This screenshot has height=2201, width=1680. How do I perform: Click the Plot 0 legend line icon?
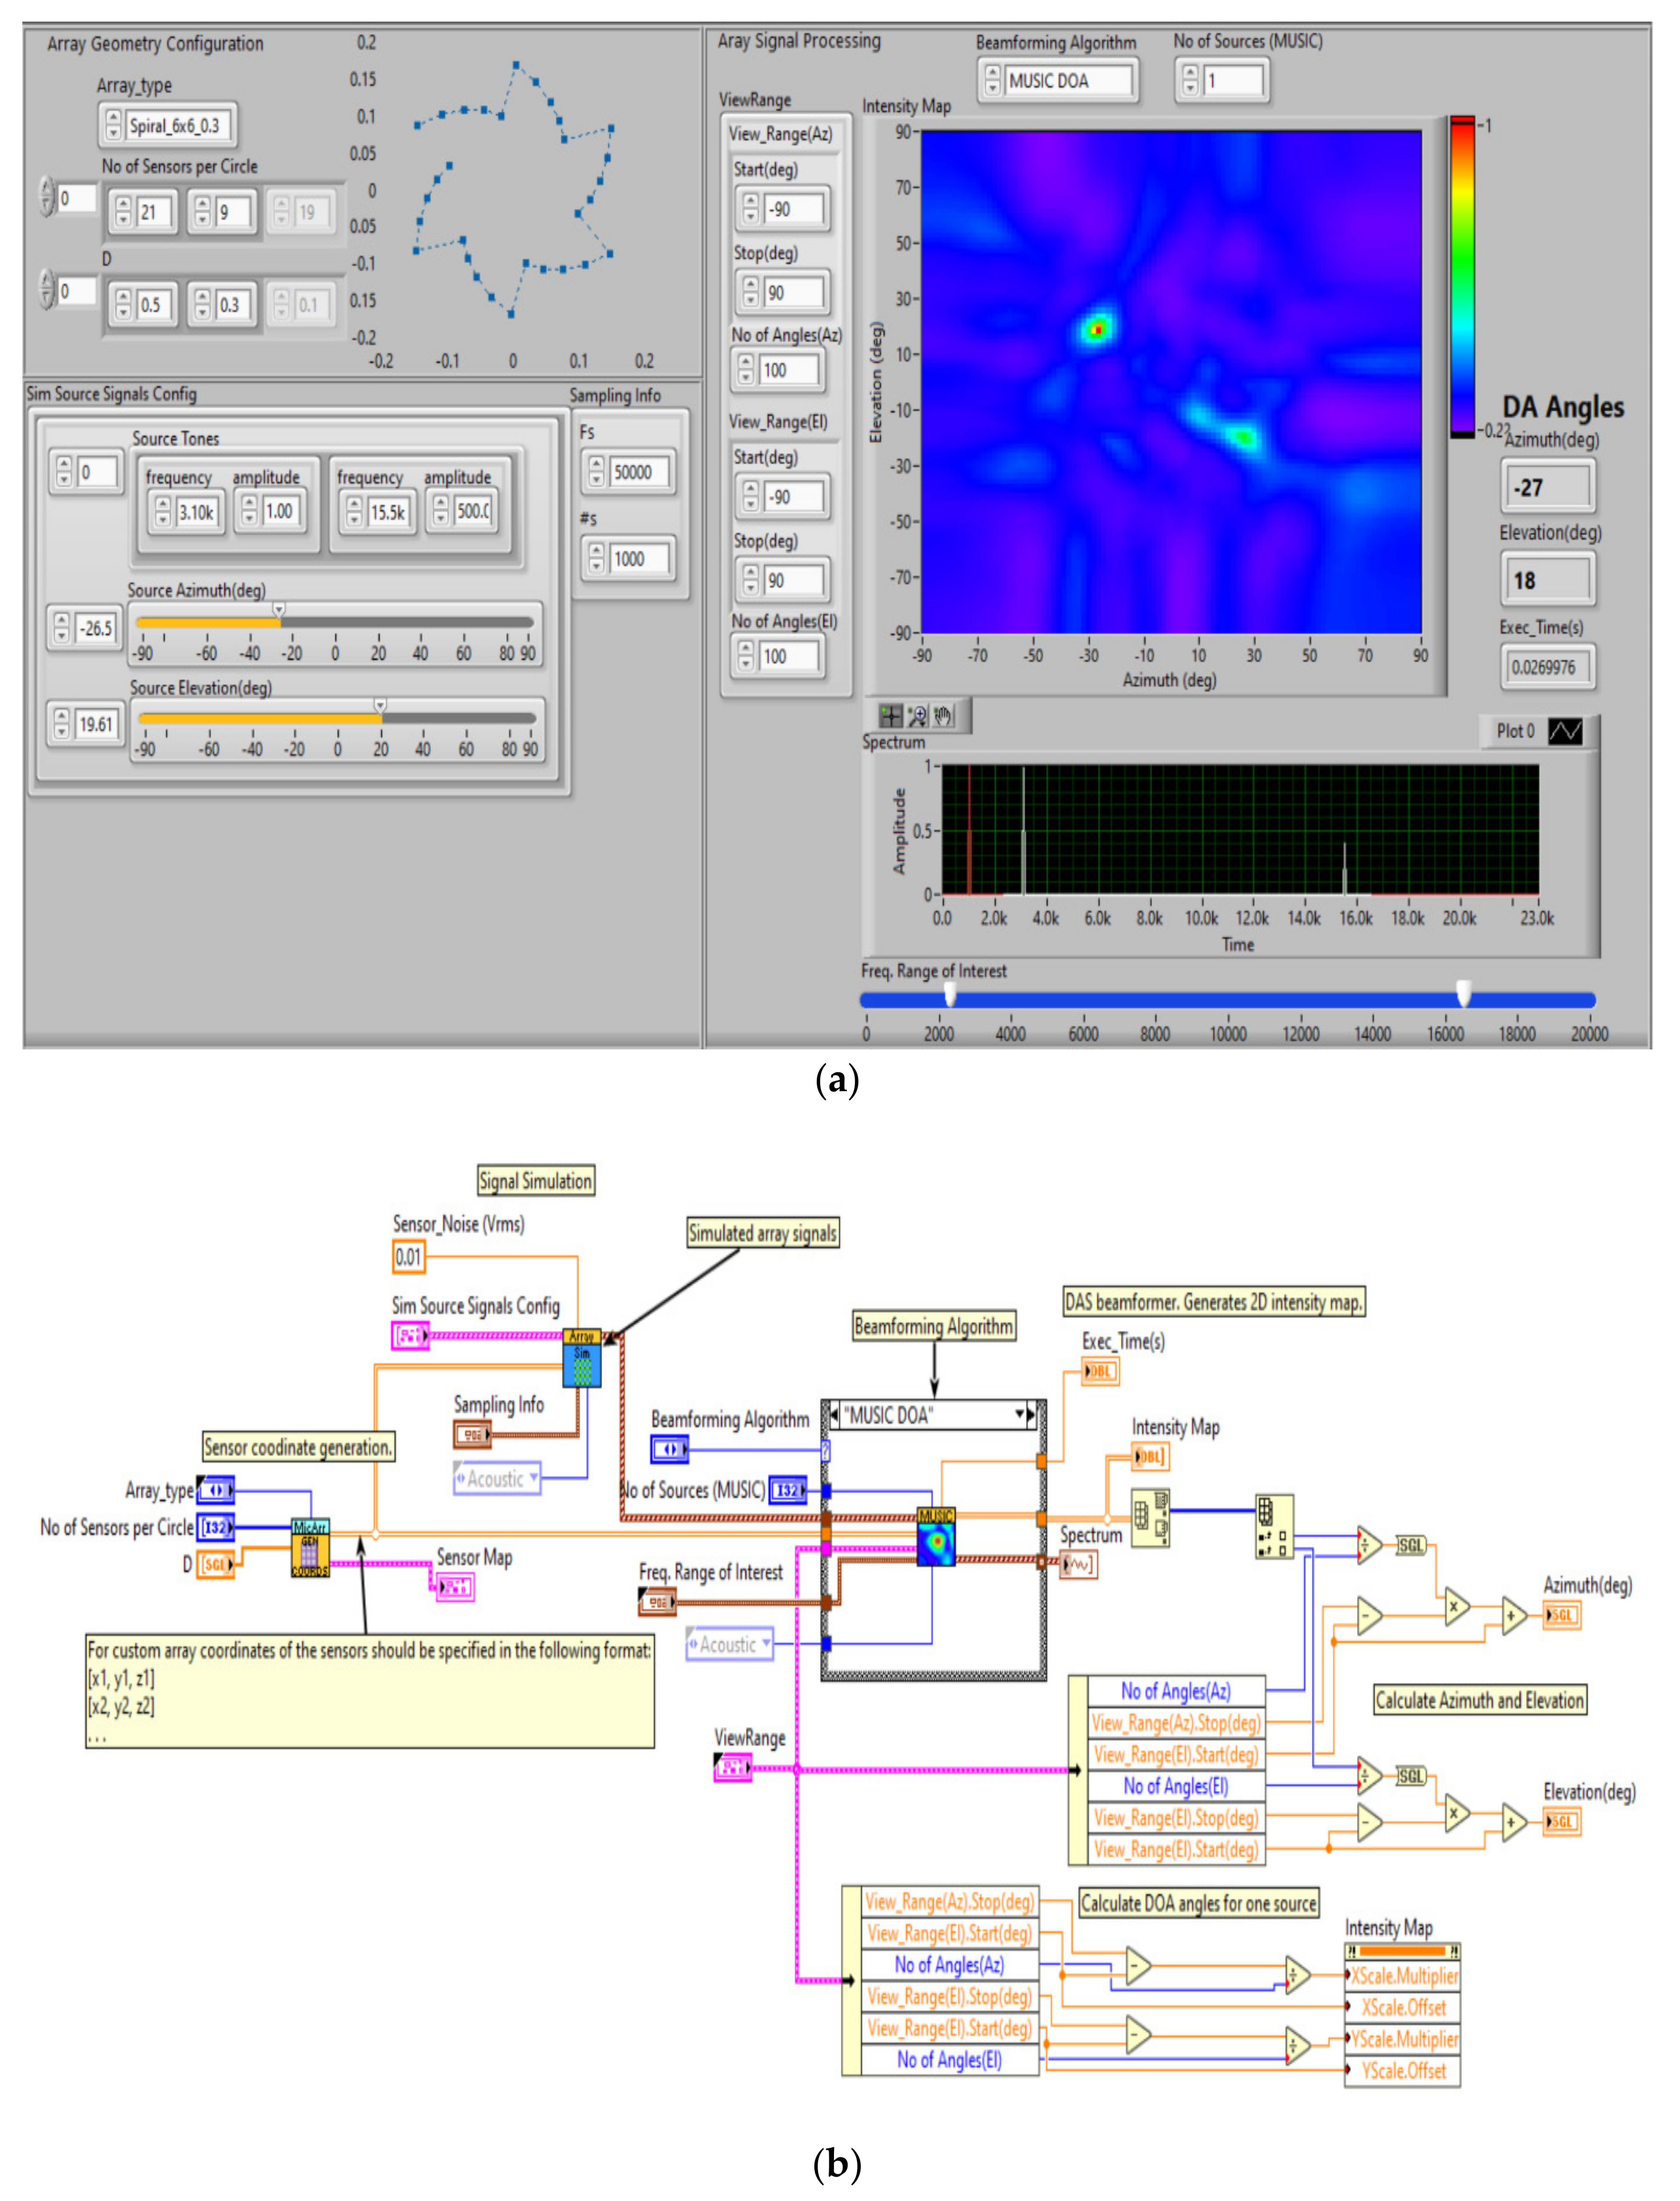(x=1564, y=731)
